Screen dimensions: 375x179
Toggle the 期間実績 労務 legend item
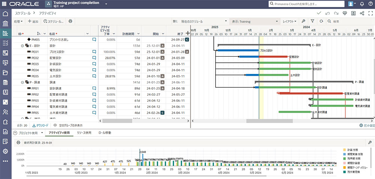[x=352, y=154]
